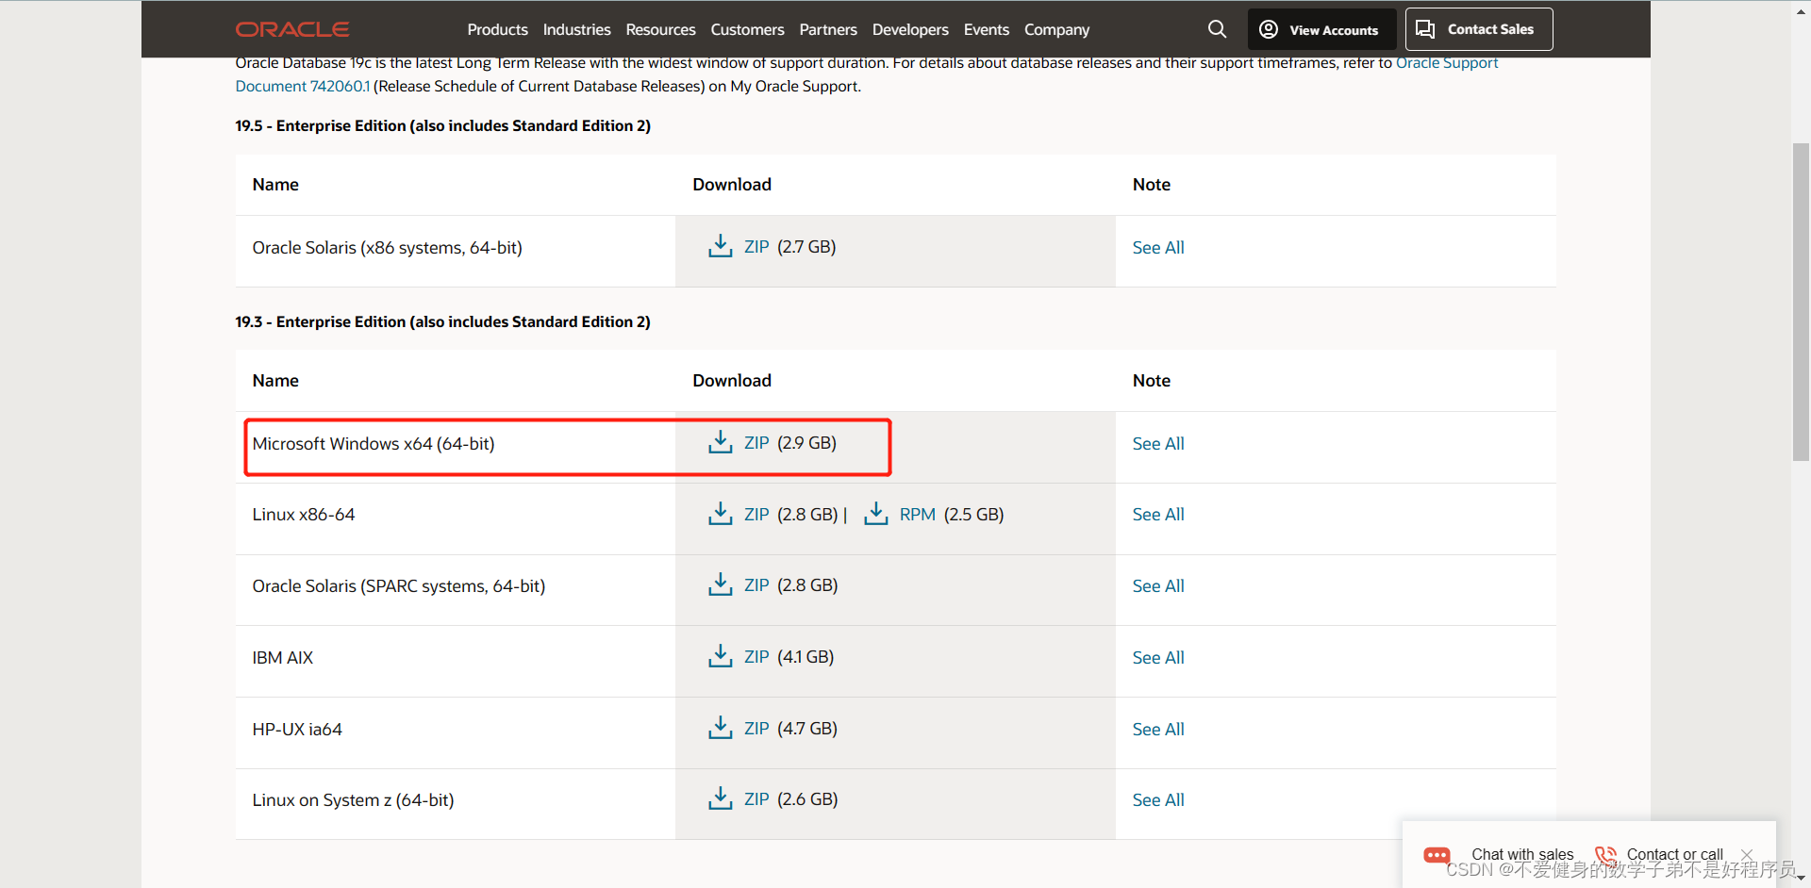The height and width of the screenshot is (888, 1811).
Task: Click the Contact or call link
Action: point(1674,854)
